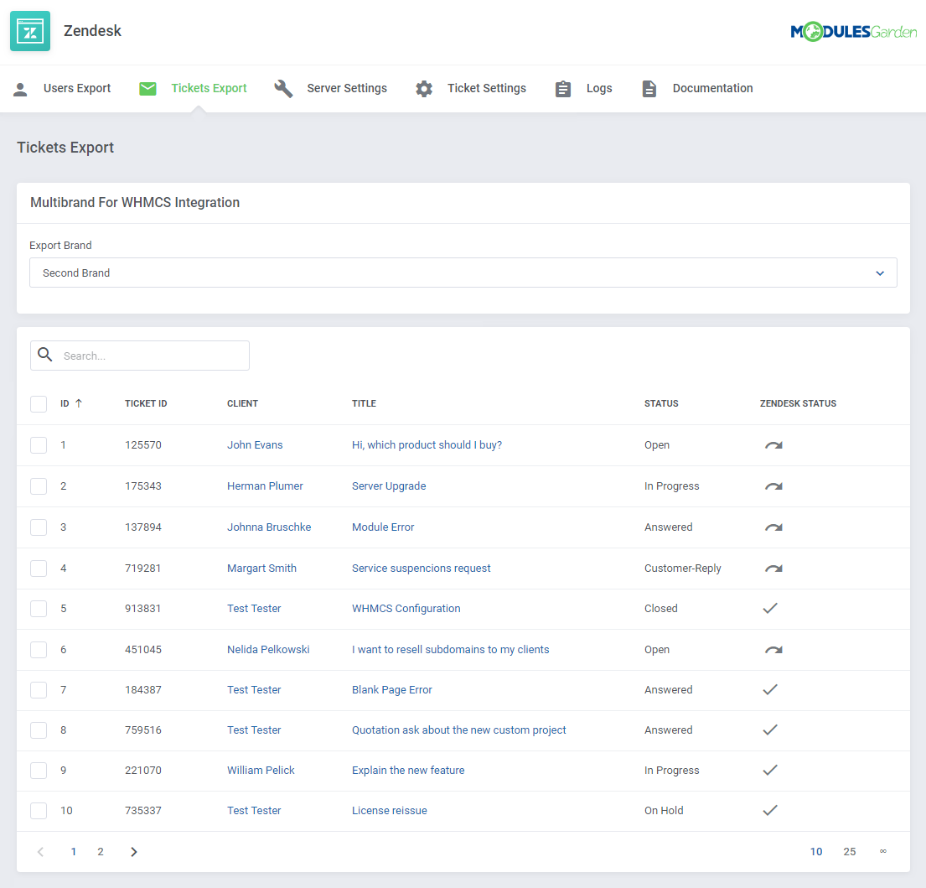Click the Documentation document icon

pyautogui.click(x=649, y=88)
